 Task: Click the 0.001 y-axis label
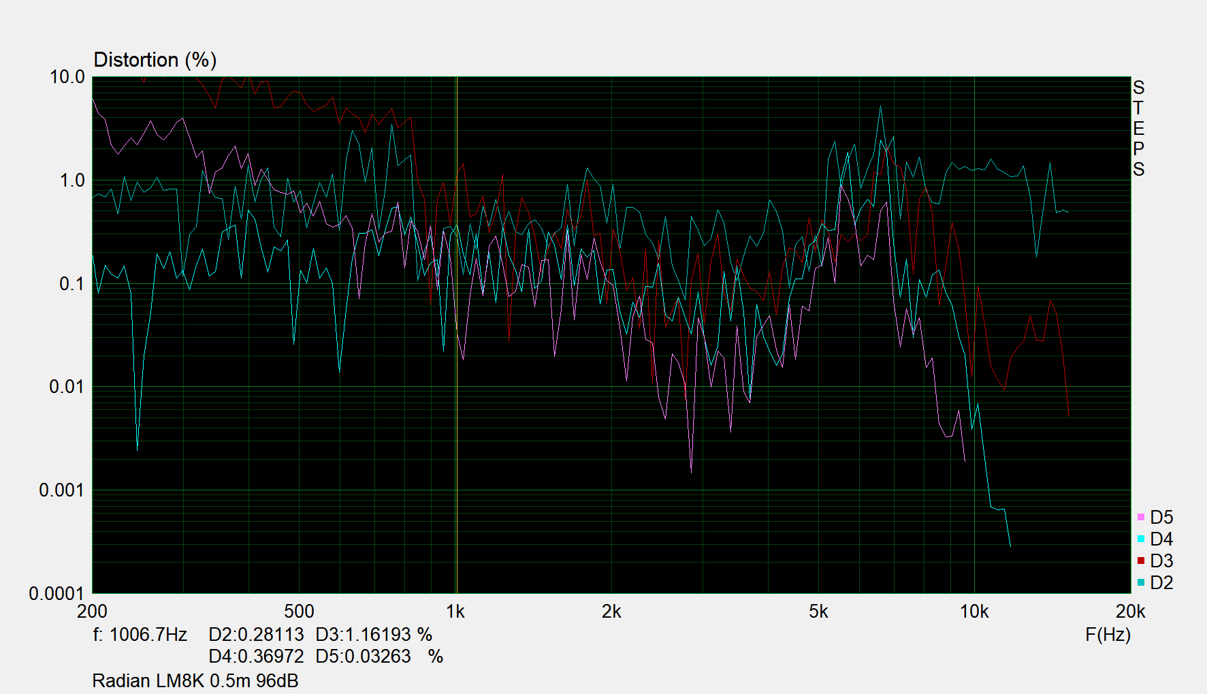(62, 490)
